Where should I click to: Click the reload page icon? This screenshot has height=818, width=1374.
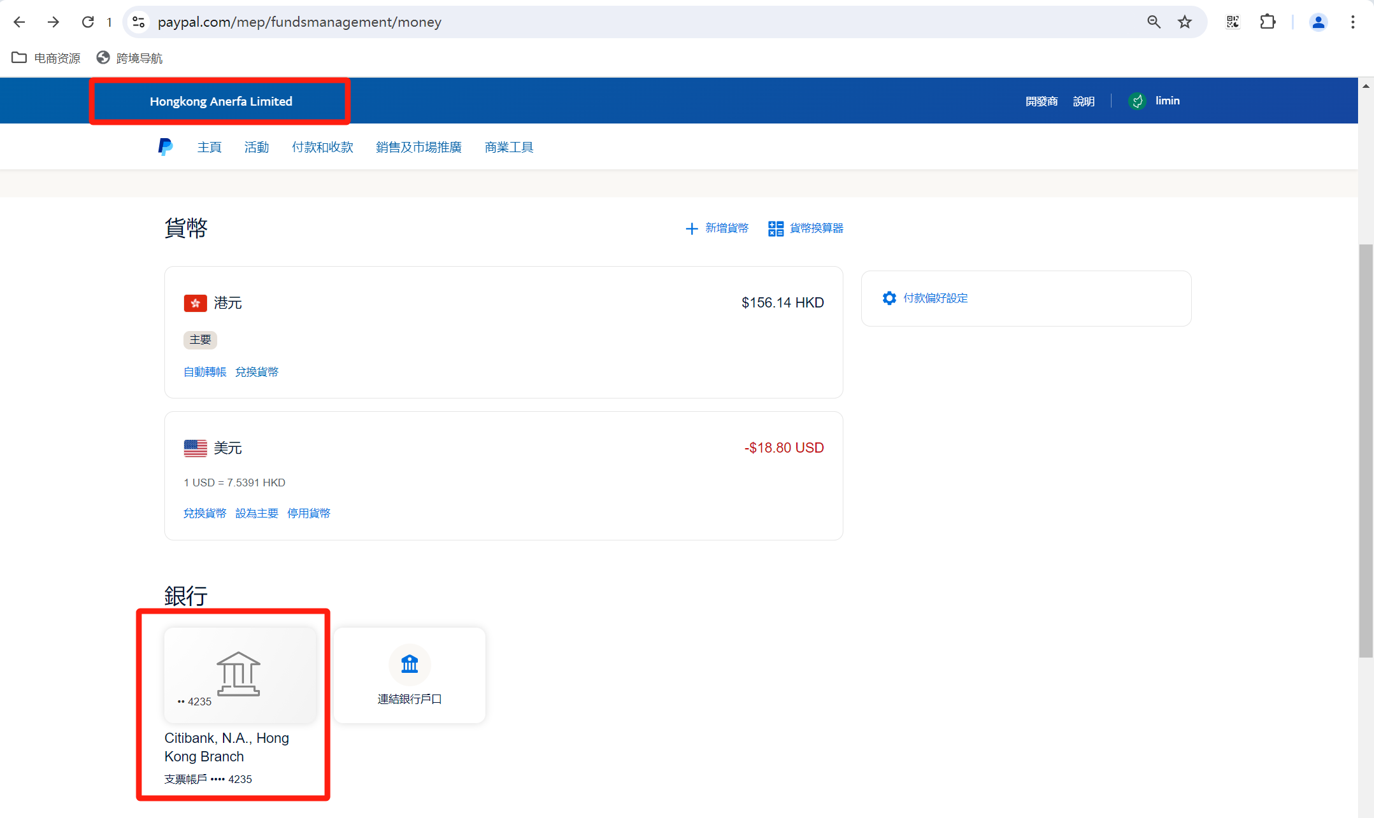click(x=88, y=22)
